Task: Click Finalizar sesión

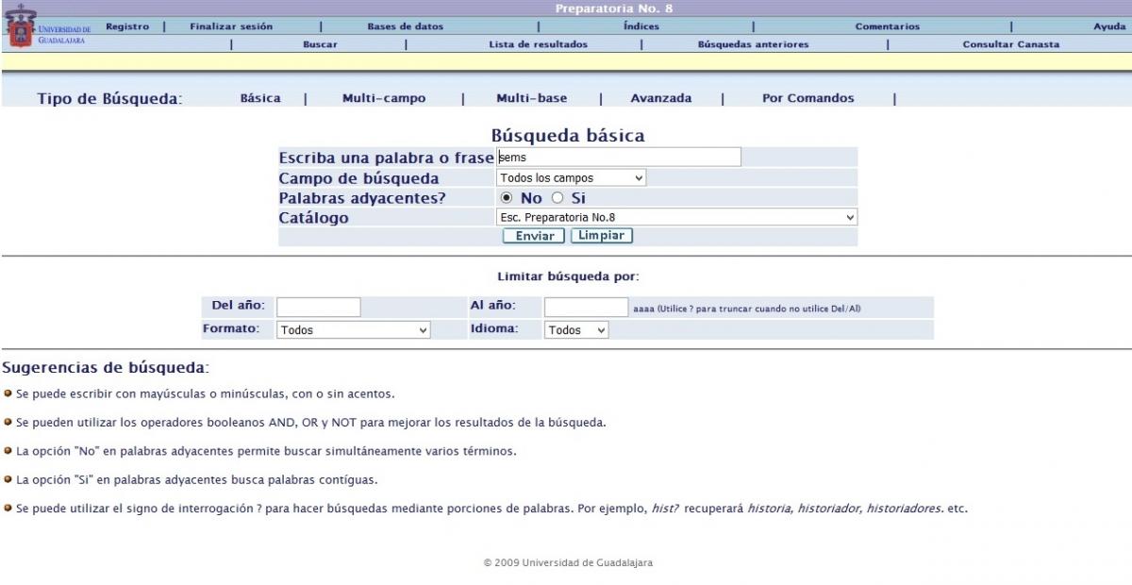Action: (231, 26)
